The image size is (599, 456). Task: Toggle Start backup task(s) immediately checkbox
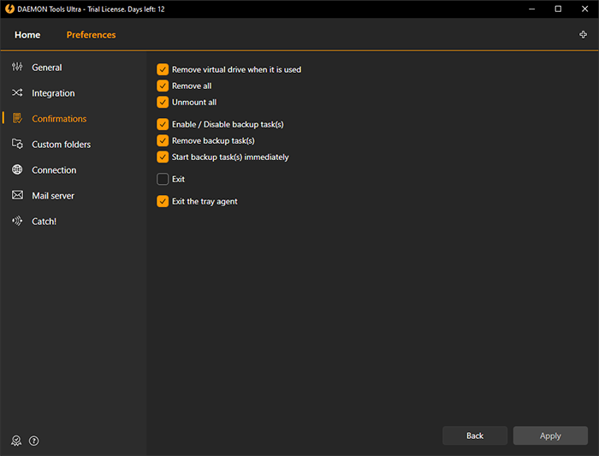pos(163,157)
